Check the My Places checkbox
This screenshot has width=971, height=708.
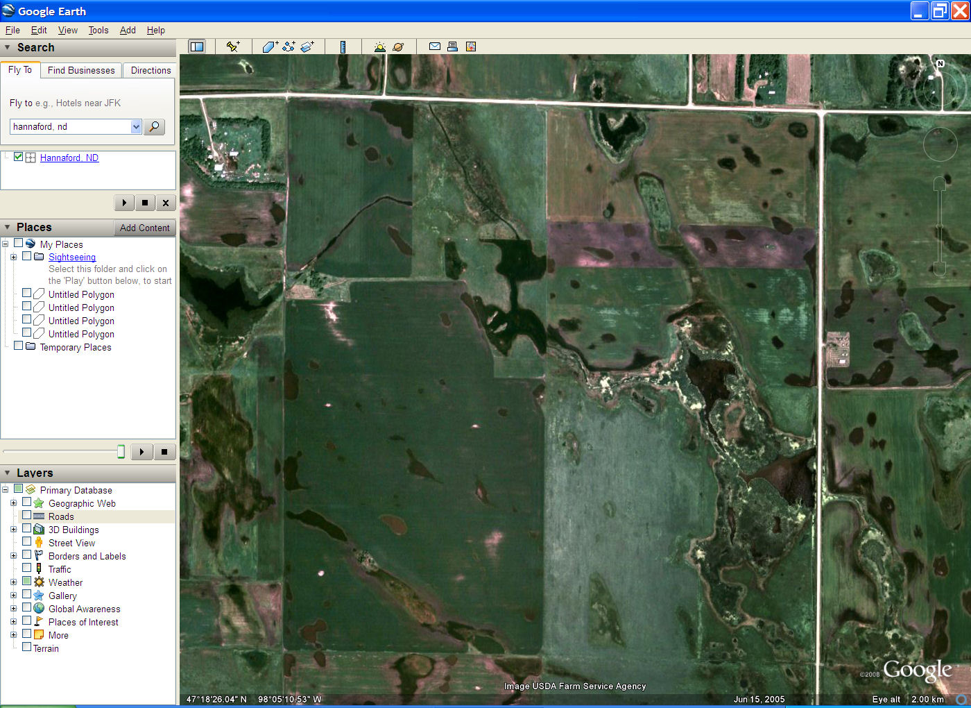19,244
